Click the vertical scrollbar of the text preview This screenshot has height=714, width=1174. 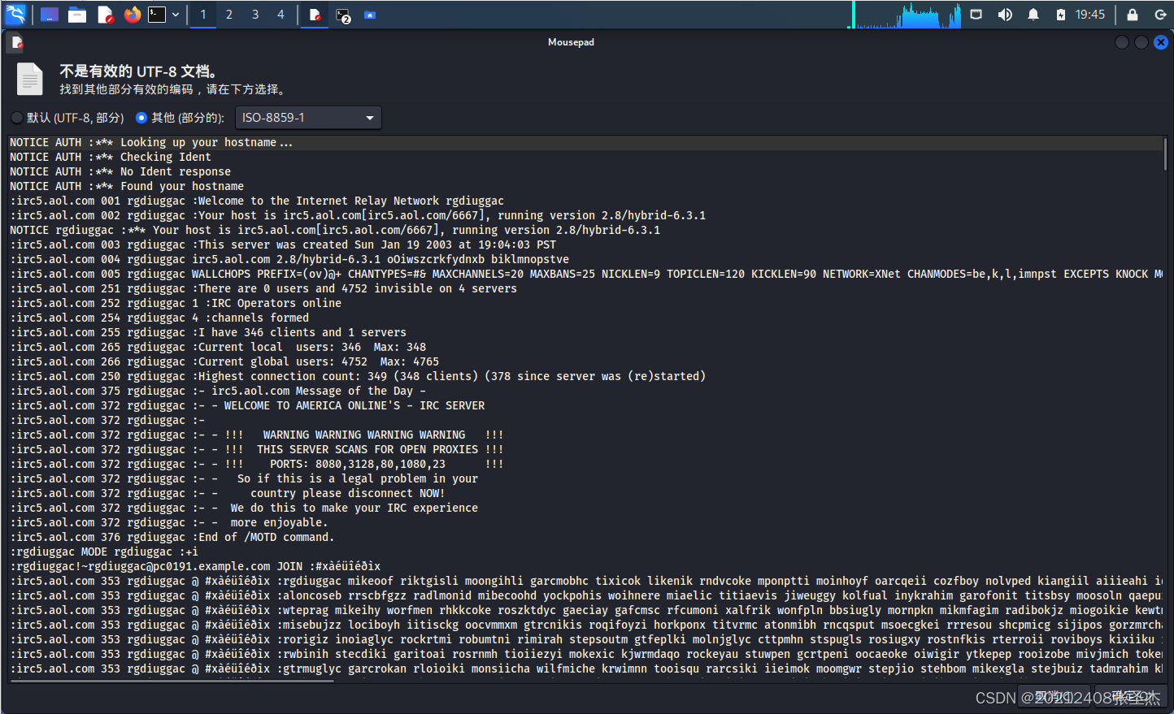(1165, 154)
